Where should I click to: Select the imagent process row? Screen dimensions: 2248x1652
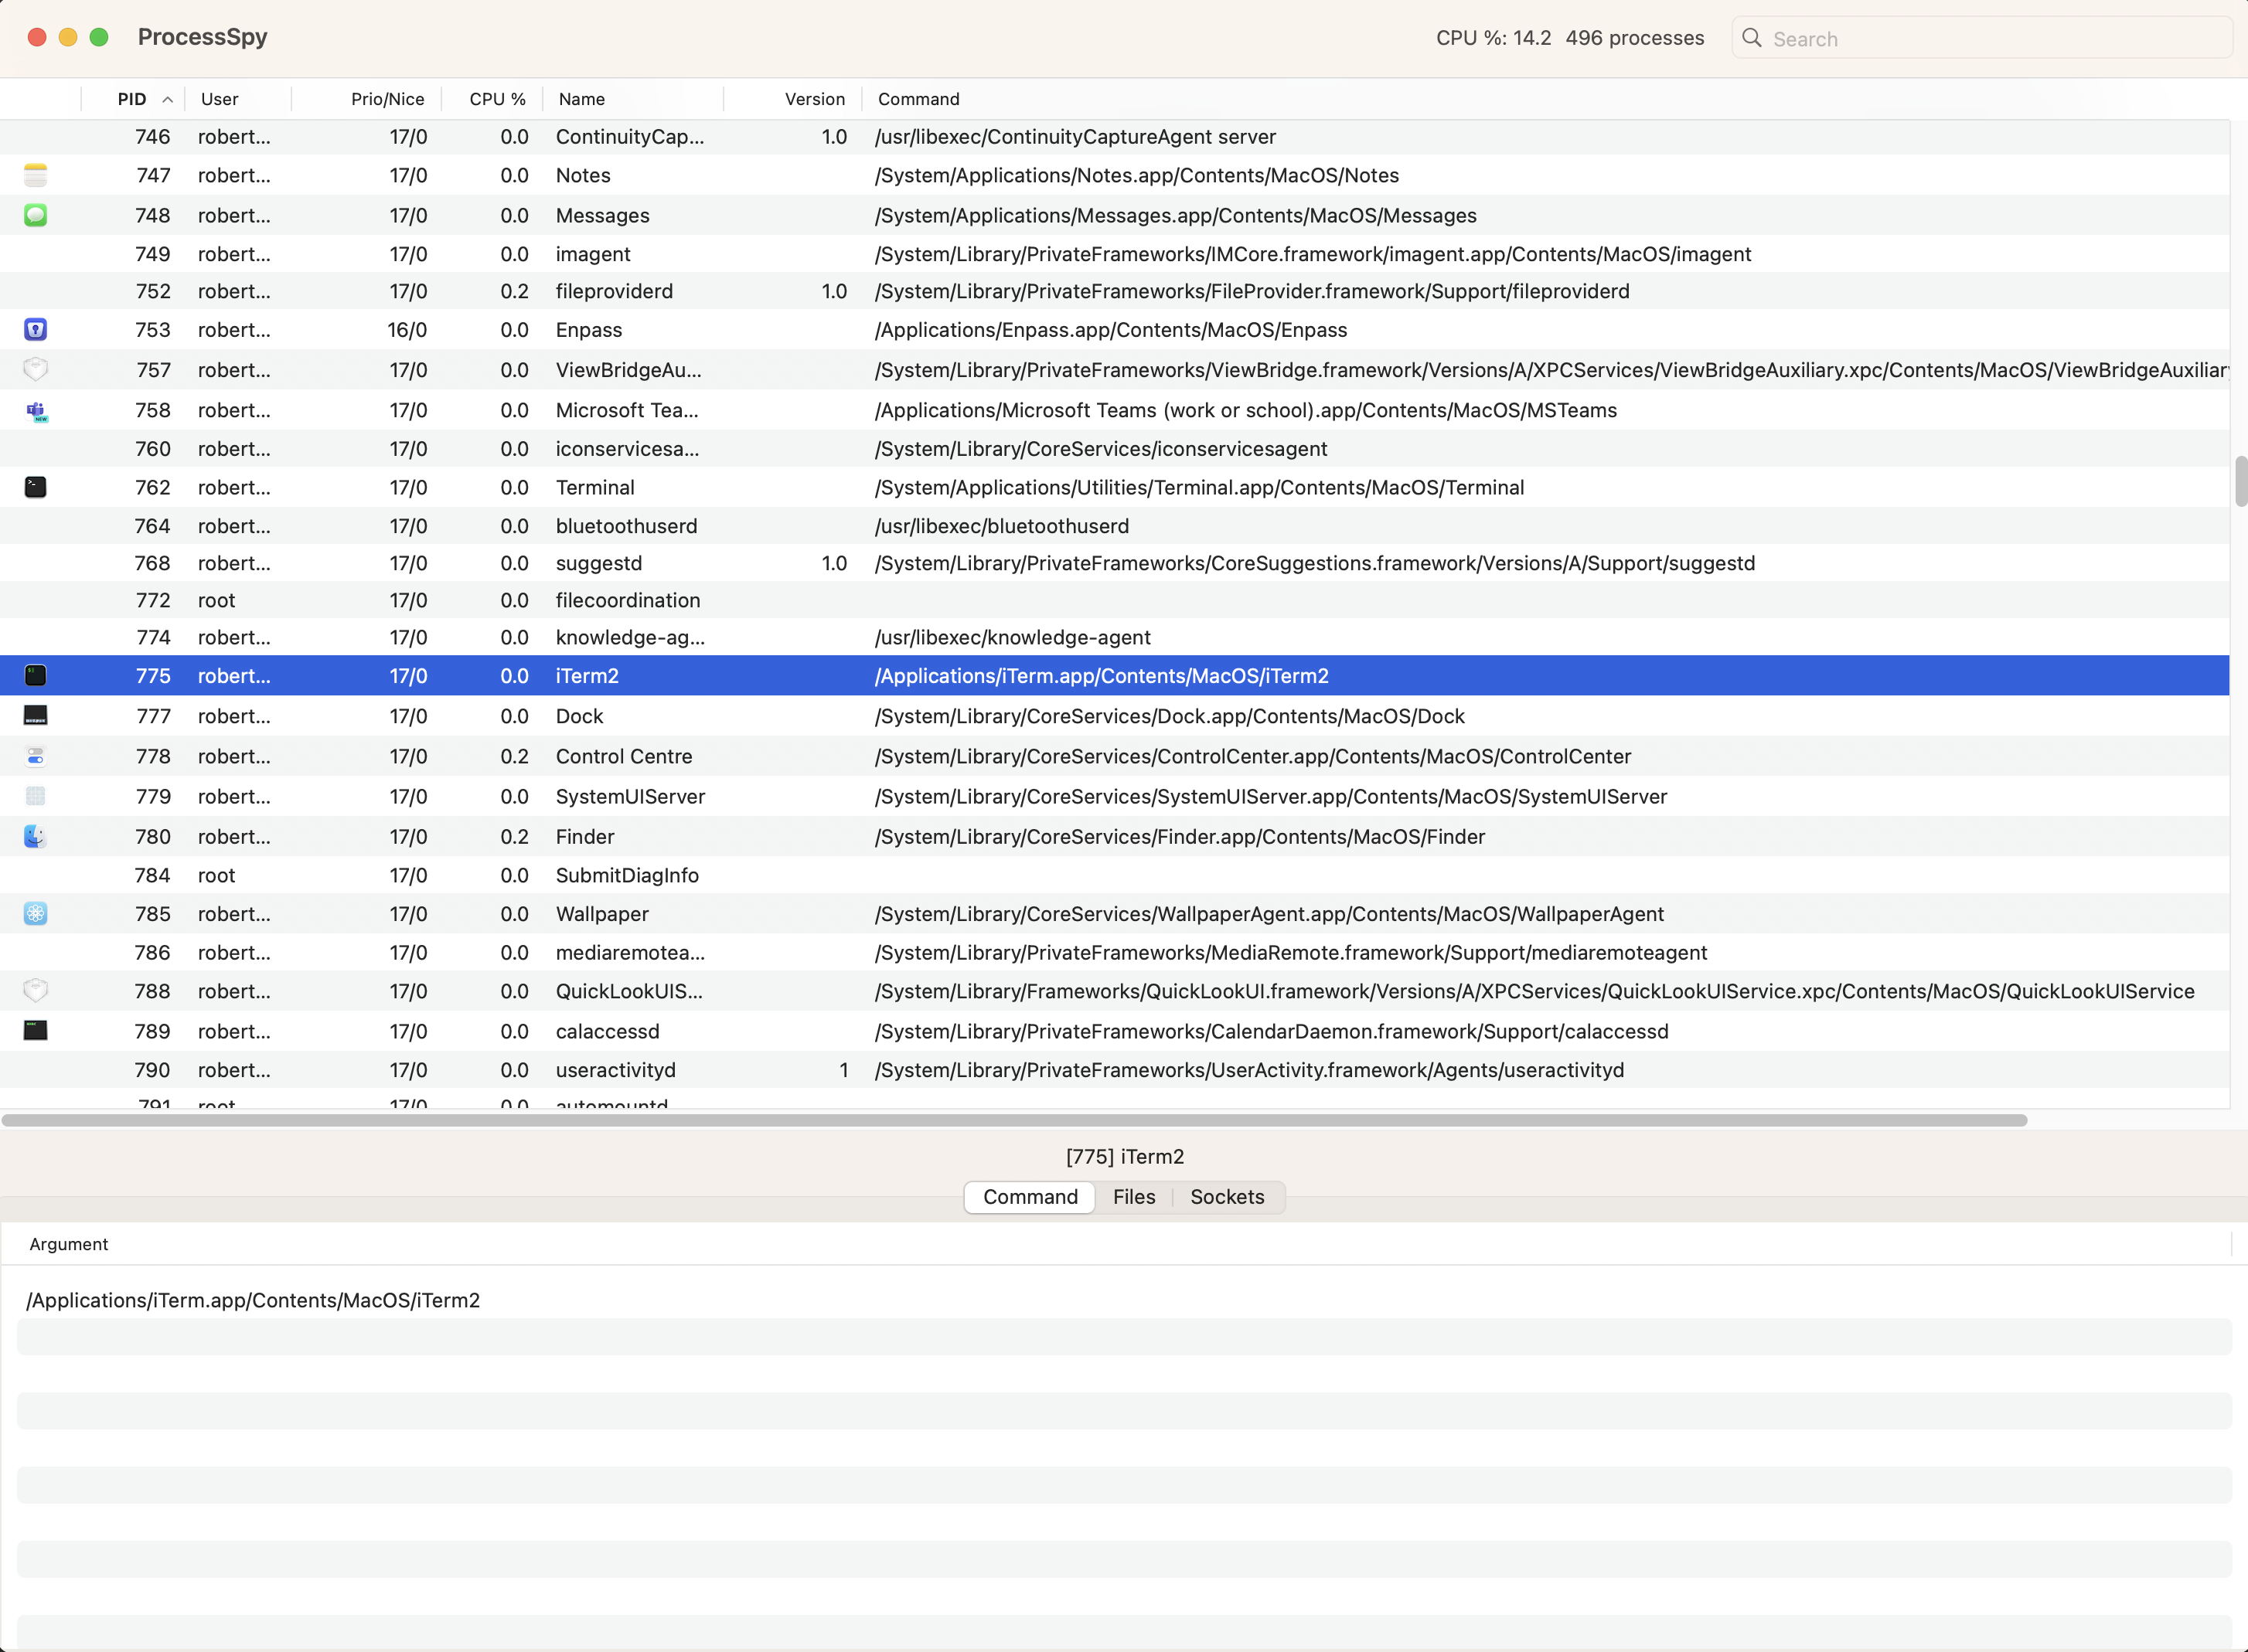click(x=1115, y=254)
